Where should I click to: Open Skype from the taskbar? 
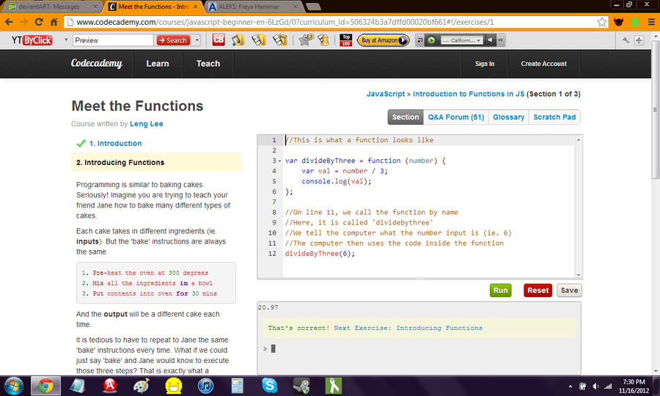(x=269, y=386)
